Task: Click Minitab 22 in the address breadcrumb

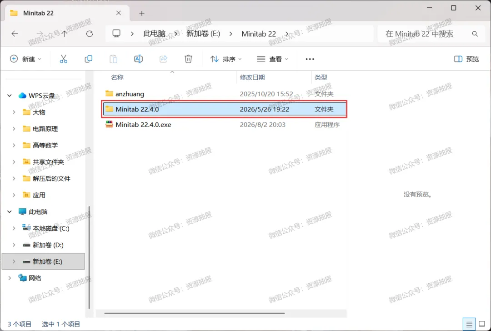Action: [259, 34]
